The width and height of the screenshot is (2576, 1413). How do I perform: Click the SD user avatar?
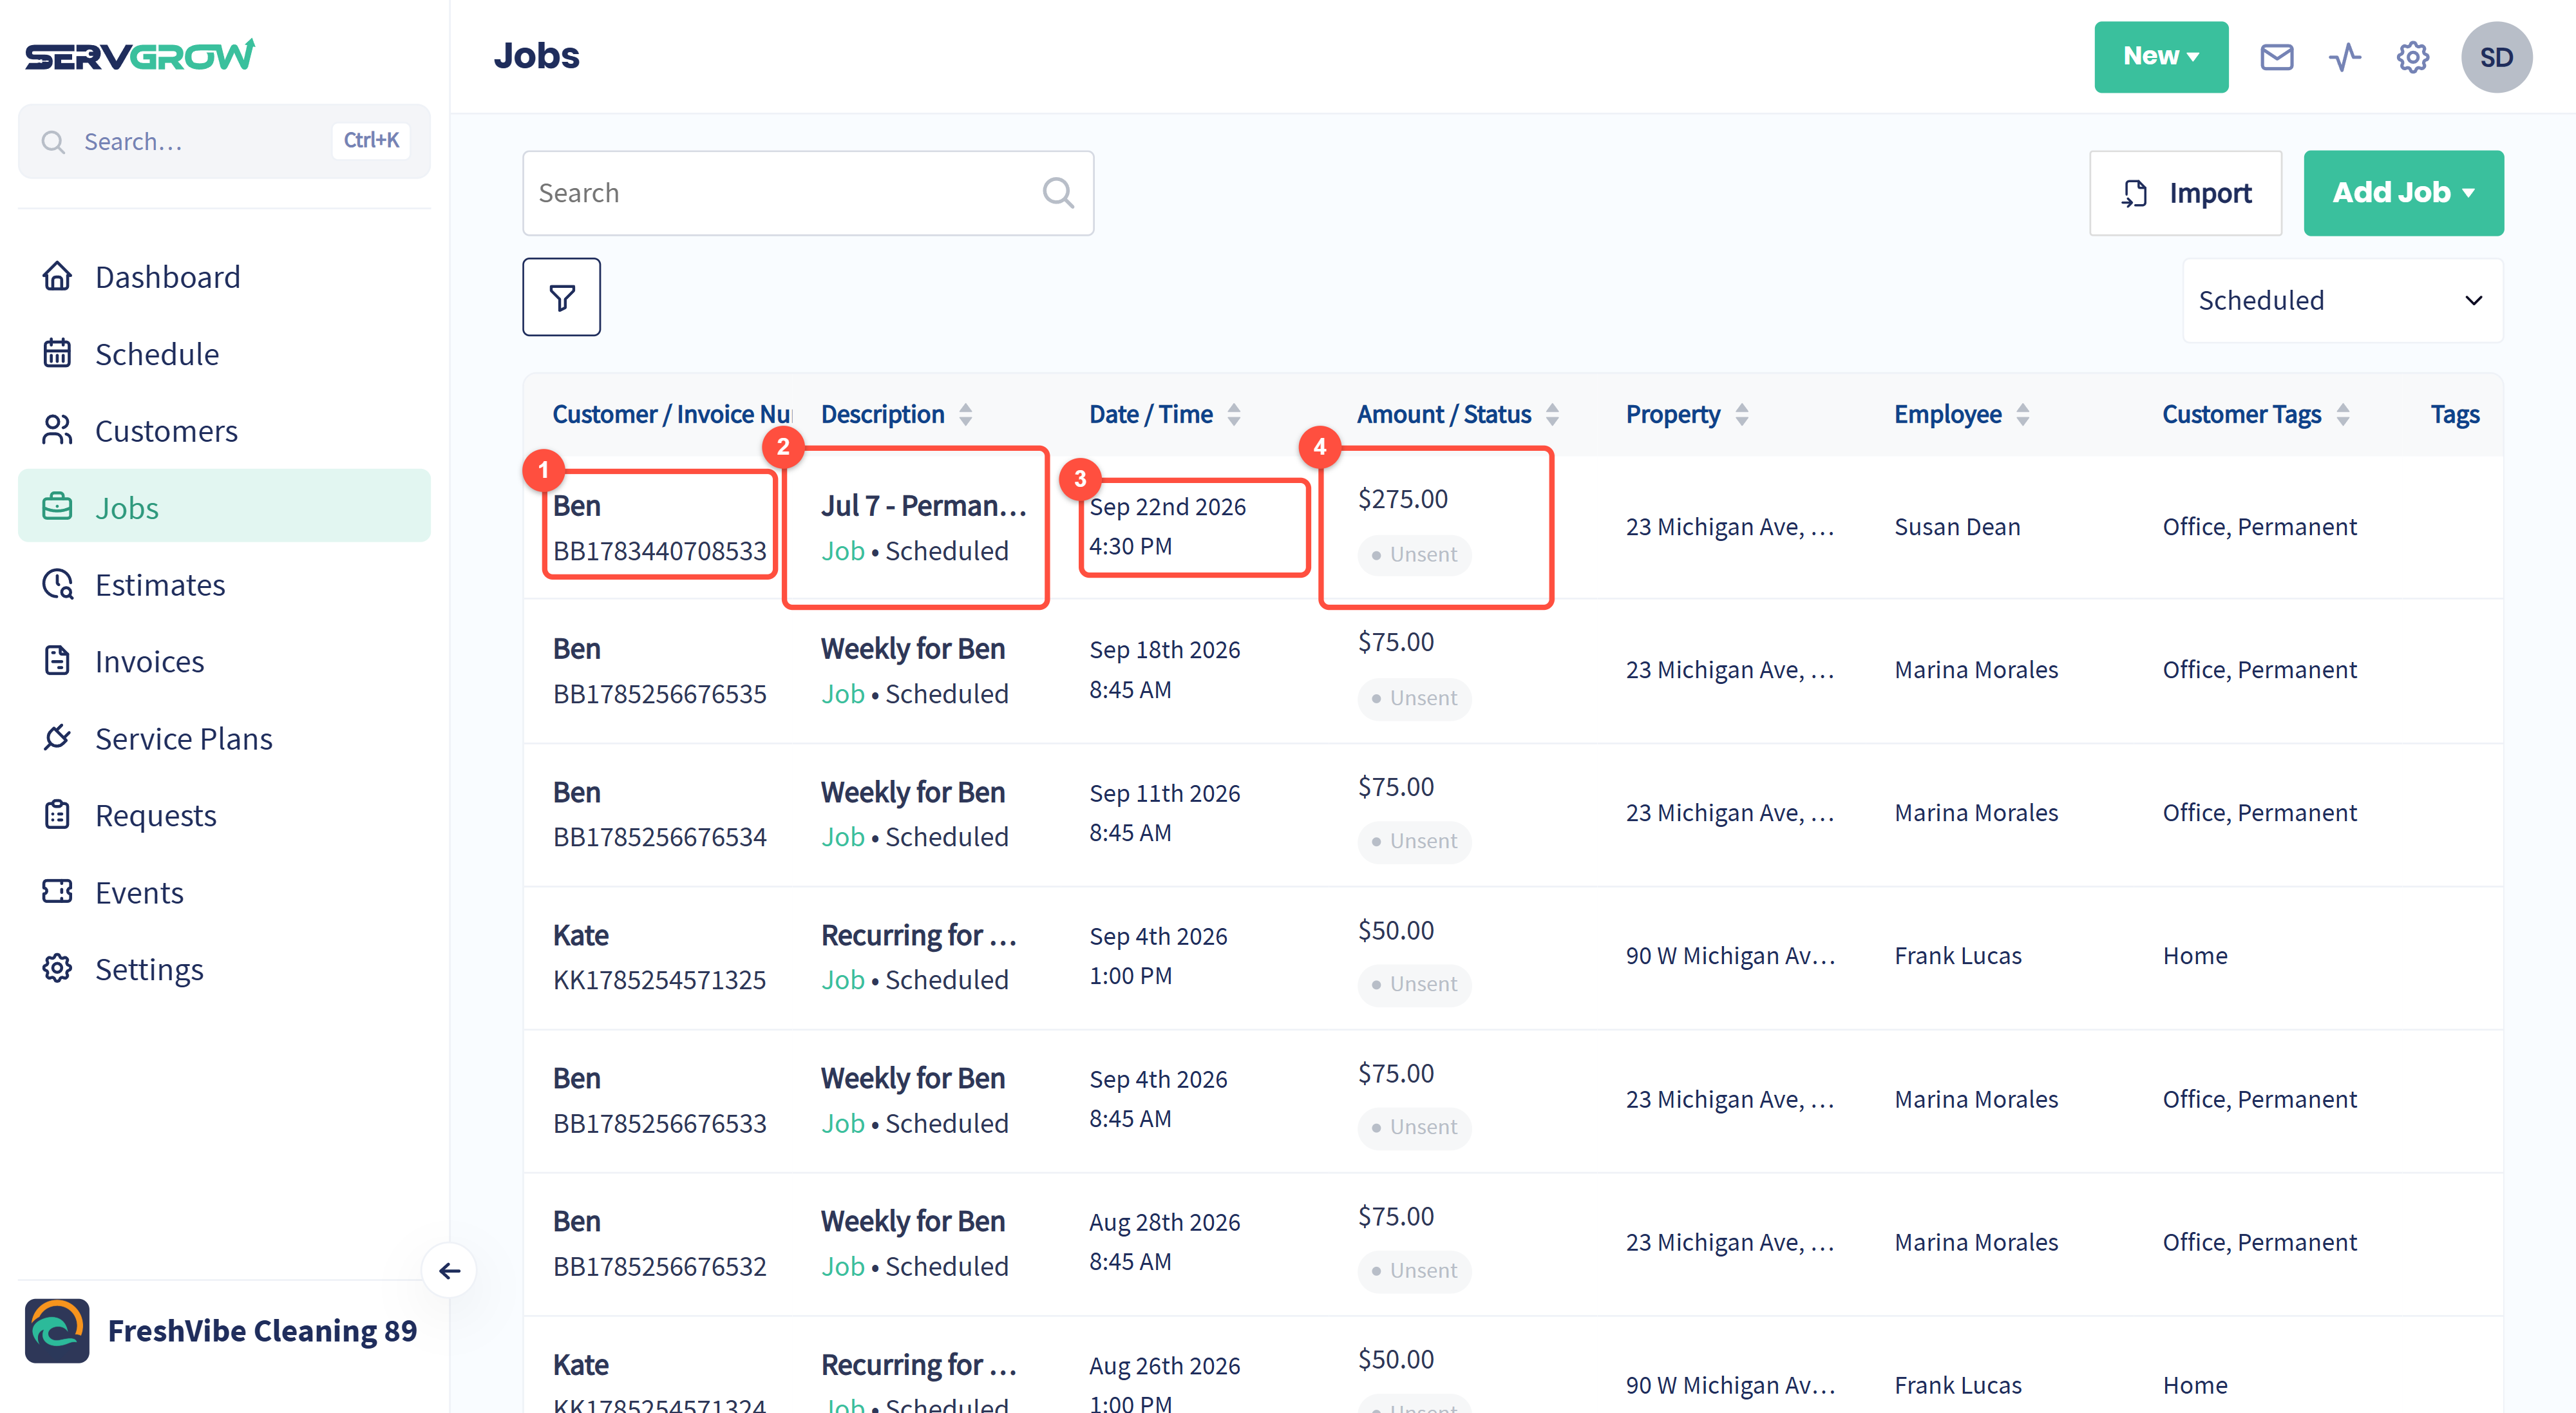point(2496,57)
